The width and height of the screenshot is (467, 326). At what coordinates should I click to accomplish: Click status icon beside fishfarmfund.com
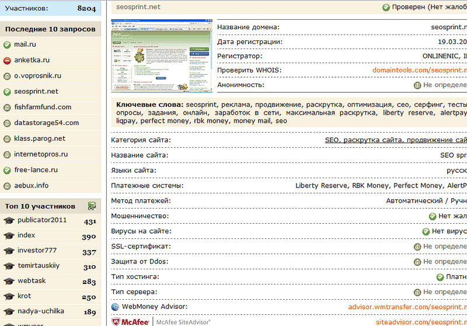(7, 108)
